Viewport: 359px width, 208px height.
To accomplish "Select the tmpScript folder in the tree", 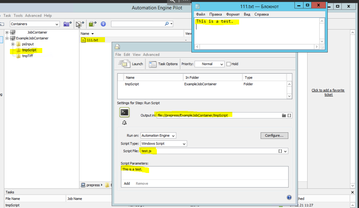I will click(29, 50).
